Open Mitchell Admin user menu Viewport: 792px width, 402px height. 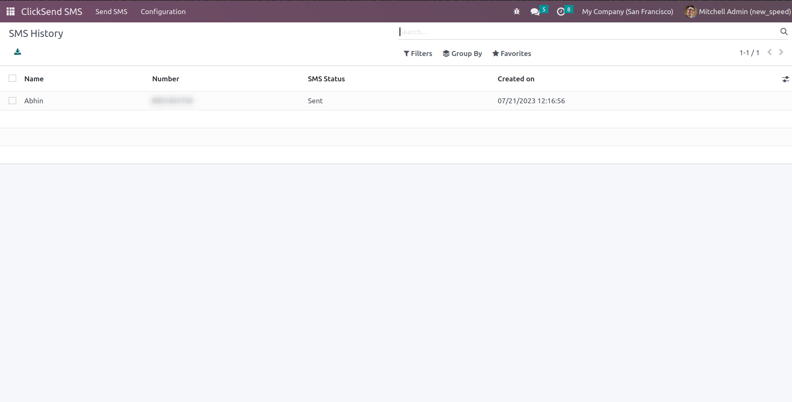[x=737, y=12]
